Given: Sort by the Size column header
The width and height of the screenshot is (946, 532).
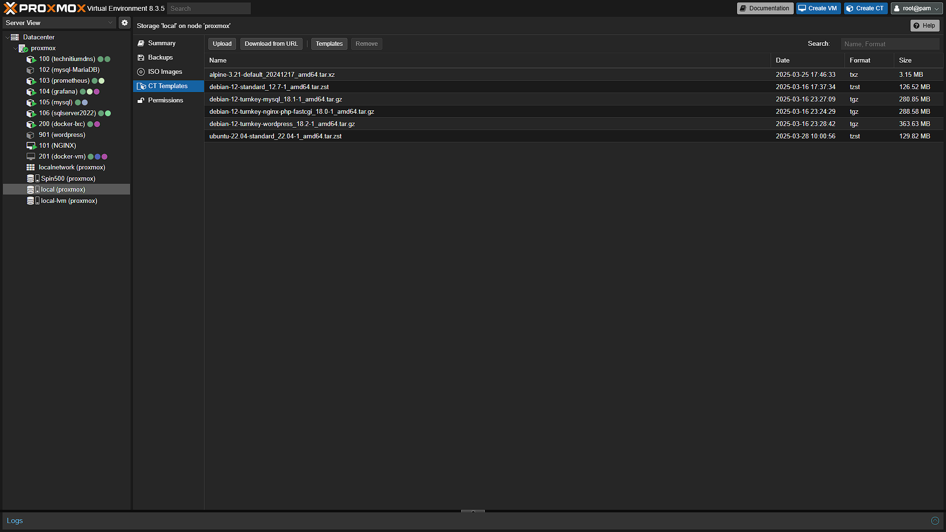Looking at the screenshot, I should point(918,60).
